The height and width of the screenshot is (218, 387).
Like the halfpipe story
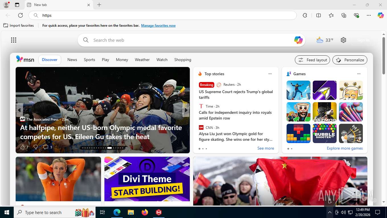pyautogui.click(x=24, y=147)
